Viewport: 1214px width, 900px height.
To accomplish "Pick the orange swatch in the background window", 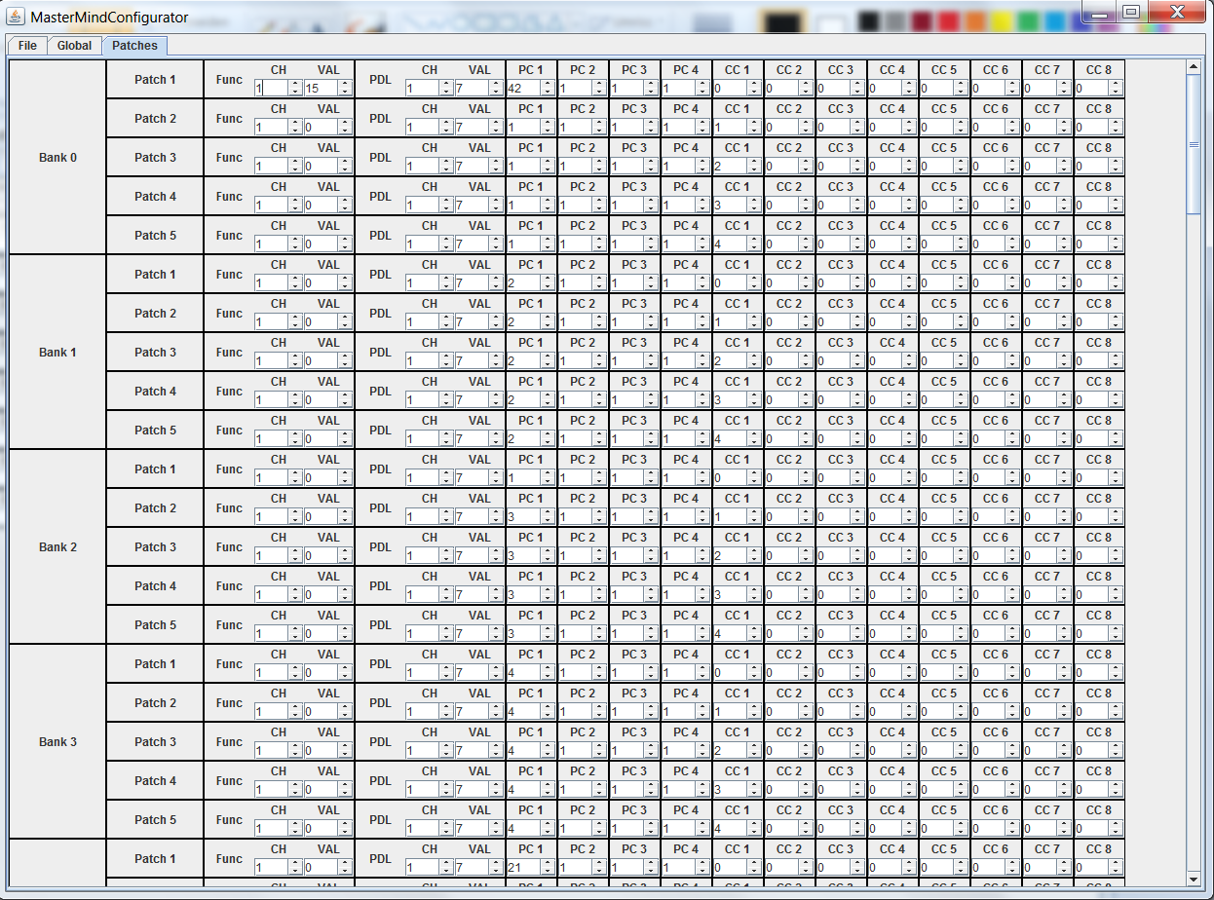I will tap(974, 21).
